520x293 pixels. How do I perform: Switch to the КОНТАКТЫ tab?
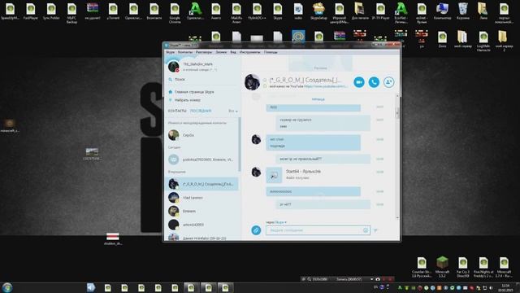coord(177,111)
